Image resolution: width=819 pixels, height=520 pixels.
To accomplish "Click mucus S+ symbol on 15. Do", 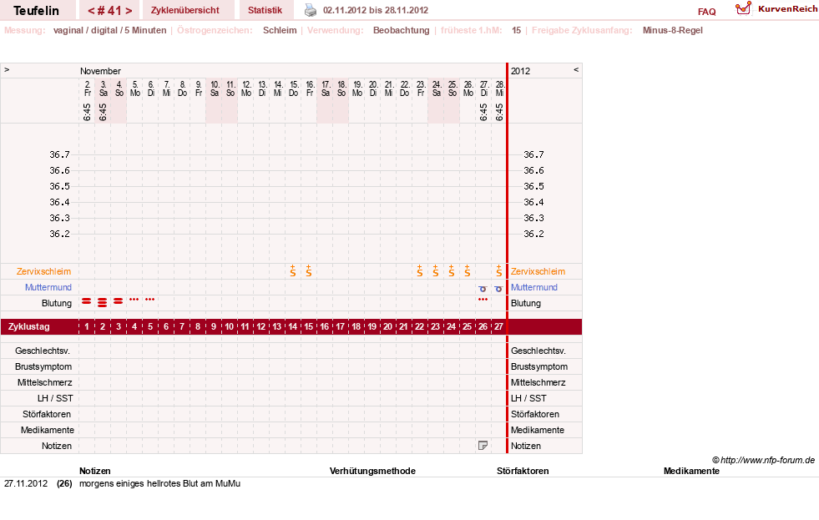I will click(x=293, y=270).
